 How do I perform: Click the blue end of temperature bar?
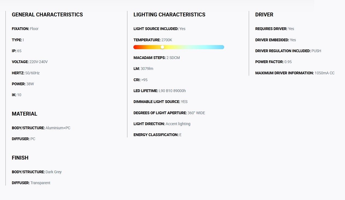(x=222, y=47)
